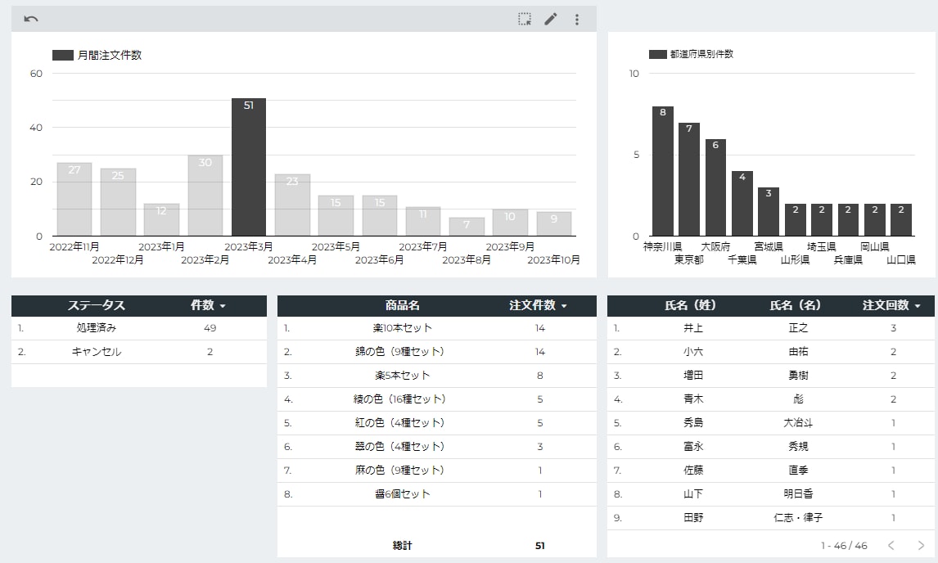Select the 千葉県 bar showing 4
This screenshot has height=563, width=938.
(742, 204)
